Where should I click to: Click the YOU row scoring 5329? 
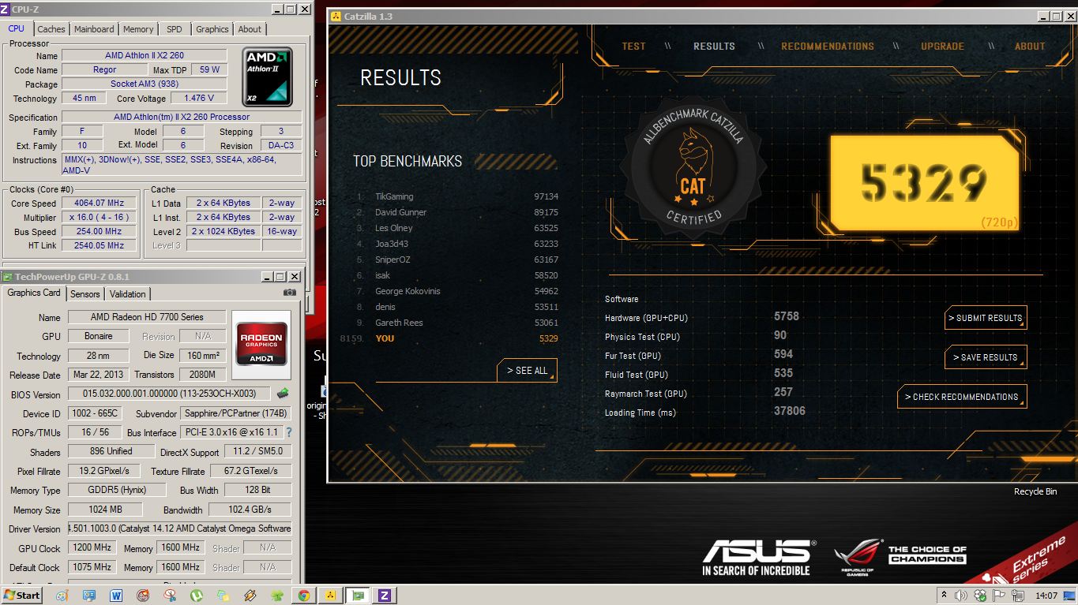(449, 338)
